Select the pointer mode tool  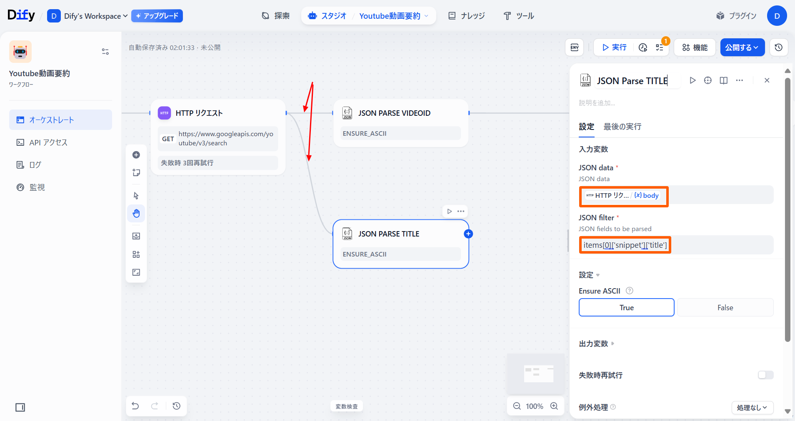click(x=136, y=196)
